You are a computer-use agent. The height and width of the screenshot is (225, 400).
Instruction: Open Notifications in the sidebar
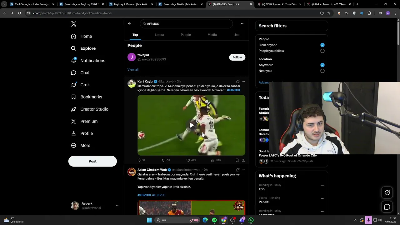[x=88, y=61]
